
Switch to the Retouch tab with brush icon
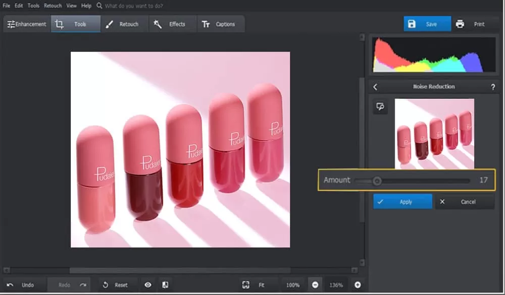(124, 24)
